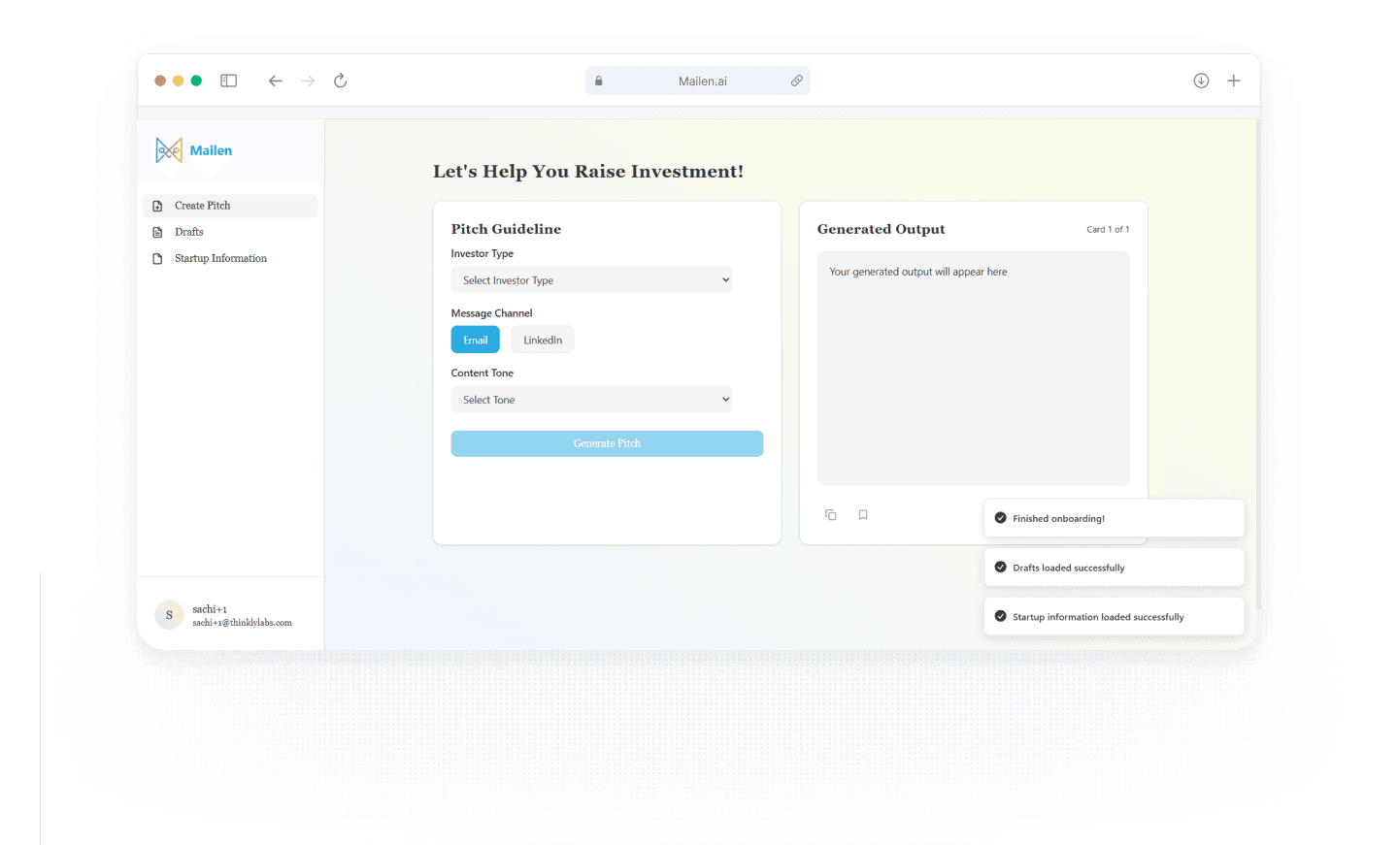The width and height of the screenshot is (1398, 845).
Task: Expand the Investor Type dropdown chevron
Action: tap(725, 279)
